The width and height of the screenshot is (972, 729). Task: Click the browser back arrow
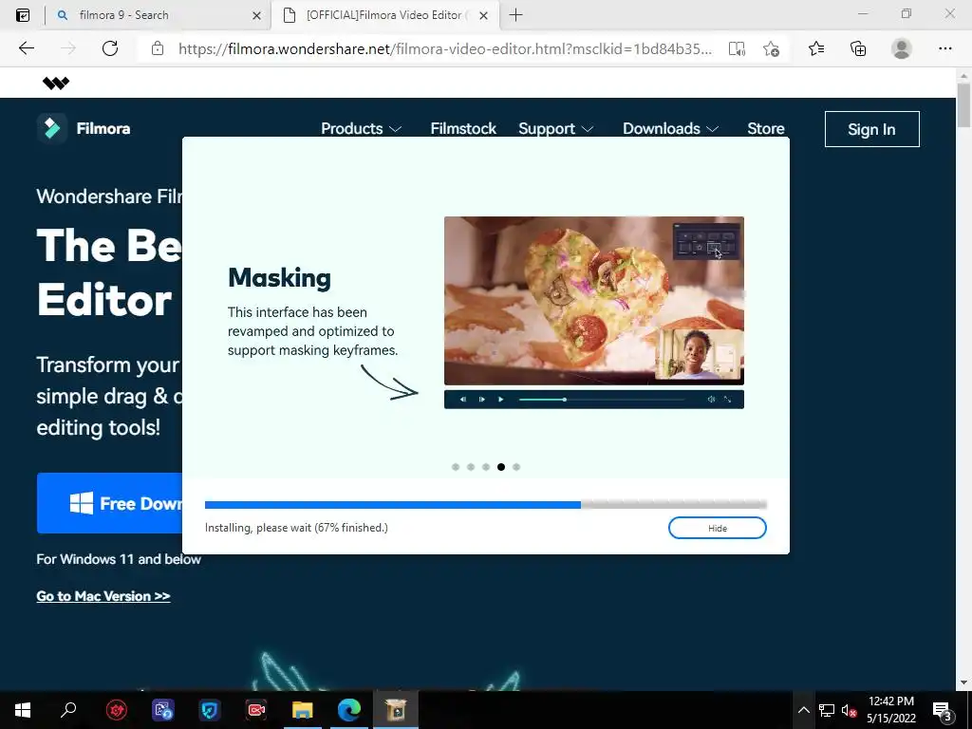26,48
